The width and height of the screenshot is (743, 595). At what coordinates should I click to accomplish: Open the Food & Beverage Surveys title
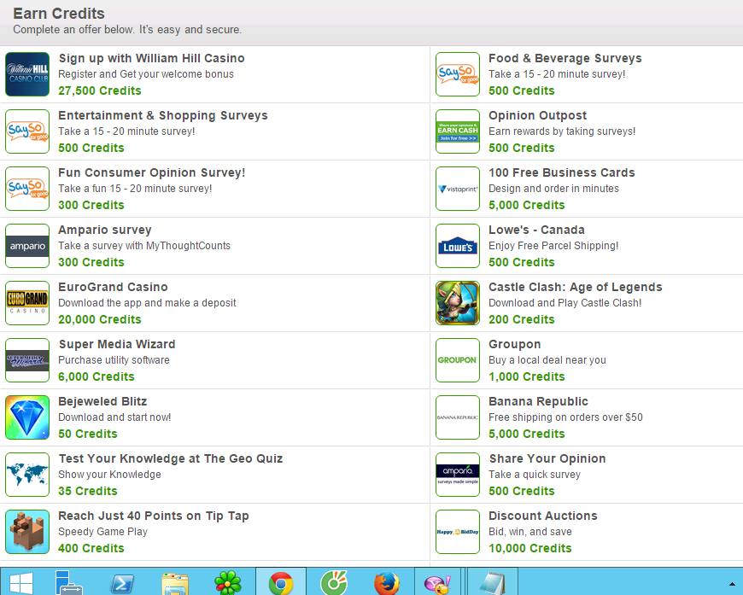coord(565,58)
